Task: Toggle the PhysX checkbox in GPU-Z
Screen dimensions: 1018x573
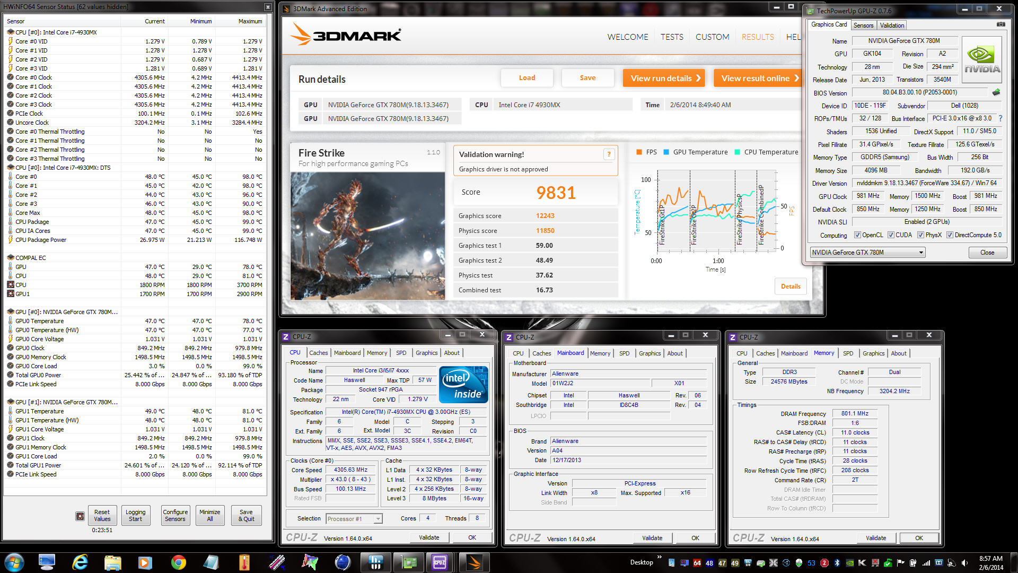Action: 920,235
